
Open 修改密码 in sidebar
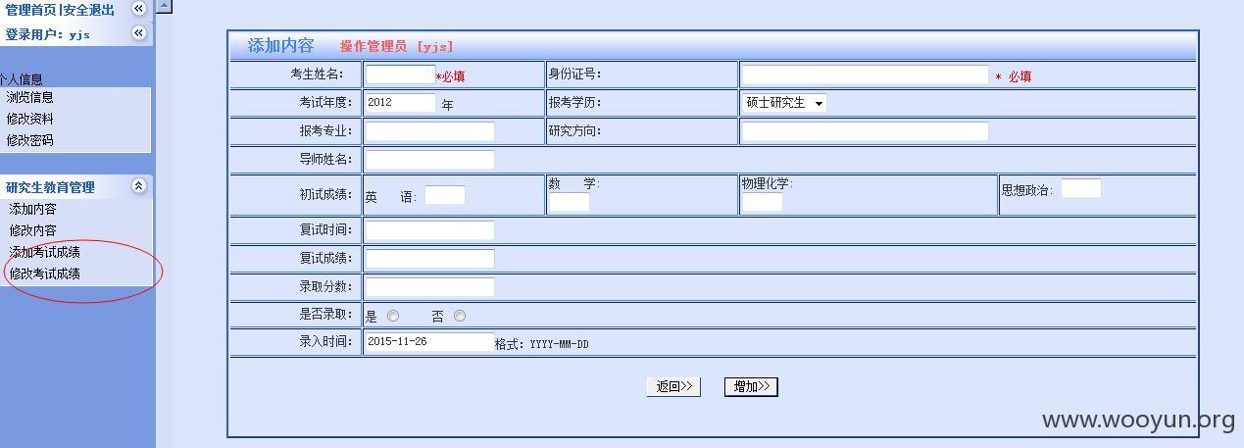click(x=30, y=140)
